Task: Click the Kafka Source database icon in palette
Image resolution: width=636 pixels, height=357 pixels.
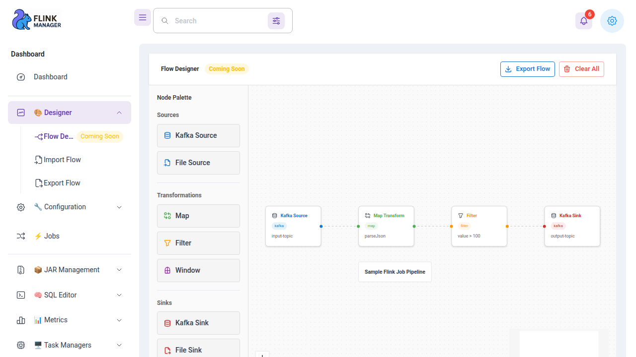Action: (167, 135)
